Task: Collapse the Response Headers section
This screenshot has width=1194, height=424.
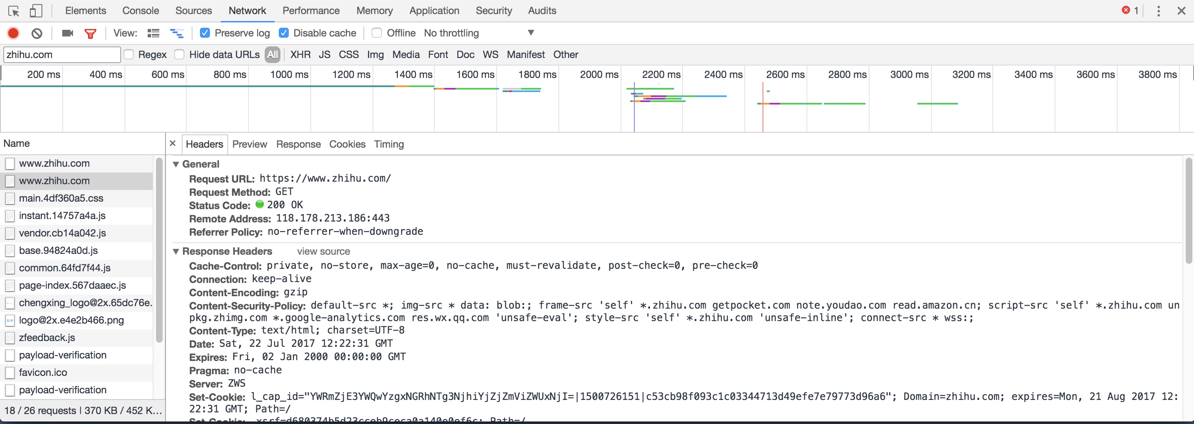Action: click(176, 251)
